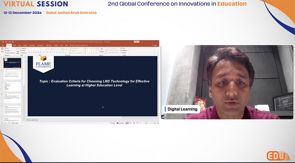
Task: Find text using the Find button
Action: (x=123, y=48)
